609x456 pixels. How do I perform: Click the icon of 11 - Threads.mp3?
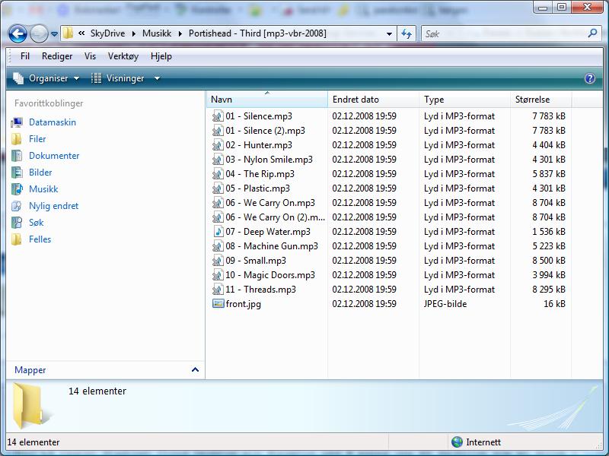point(218,290)
